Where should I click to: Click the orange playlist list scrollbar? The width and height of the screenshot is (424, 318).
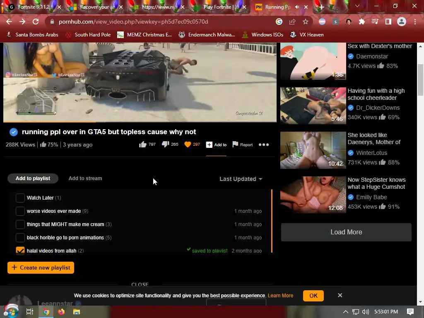click(x=272, y=221)
